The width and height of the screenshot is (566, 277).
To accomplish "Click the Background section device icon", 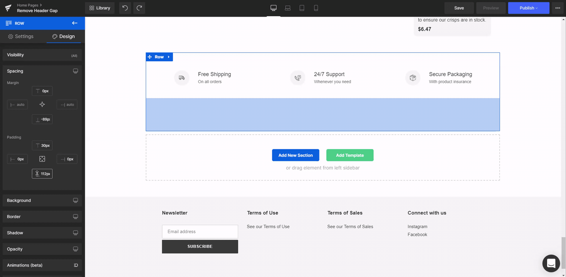I will (76, 200).
